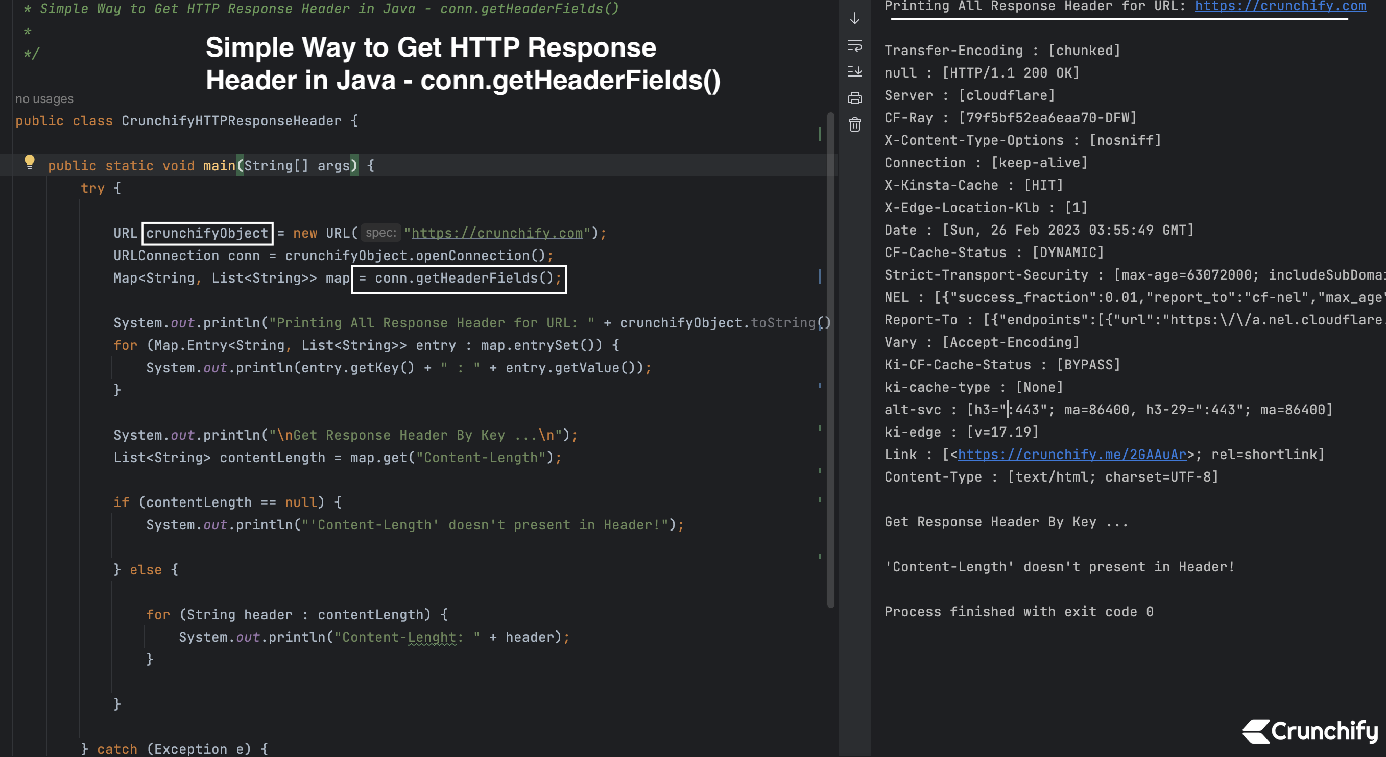Click the boxed crunchifyObject variable in the editor
Image resolution: width=1386 pixels, height=757 pixels.
(207, 233)
